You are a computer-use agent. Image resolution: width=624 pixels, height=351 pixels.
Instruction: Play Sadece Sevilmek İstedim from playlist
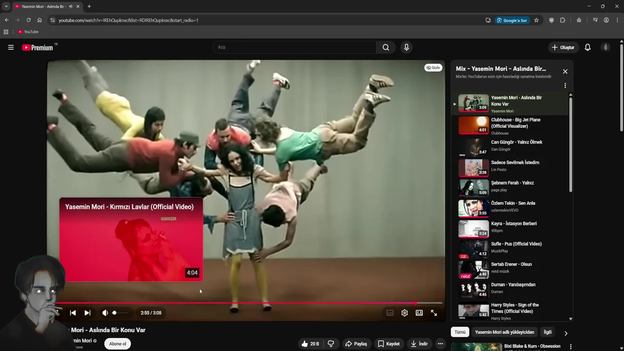[510, 167]
